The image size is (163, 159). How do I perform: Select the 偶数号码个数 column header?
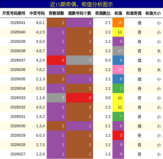click(x=80, y=13)
